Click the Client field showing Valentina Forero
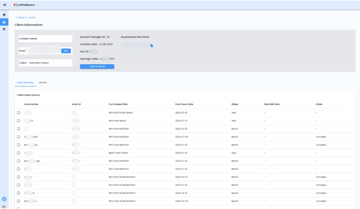This screenshot has height=209, width=360. click(x=49, y=63)
